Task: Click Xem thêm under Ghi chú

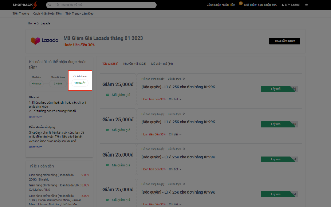Action: tap(36, 117)
